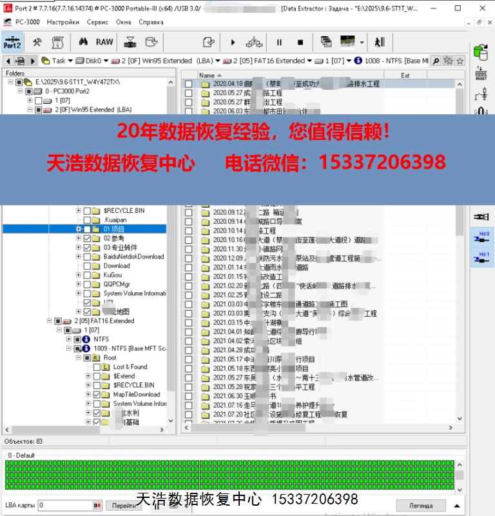Check the BaiduNetdiskDownload folder checkbox
The width and height of the screenshot is (495, 516).
pyautogui.click(x=88, y=257)
